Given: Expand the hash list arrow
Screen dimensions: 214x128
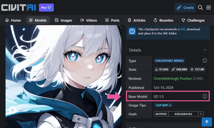Looking at the screenshot, I should tap(201, 114).
